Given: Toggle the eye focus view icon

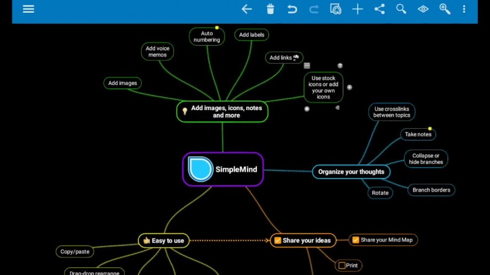Looking at the screenshot, I should [x=423, y=9].
